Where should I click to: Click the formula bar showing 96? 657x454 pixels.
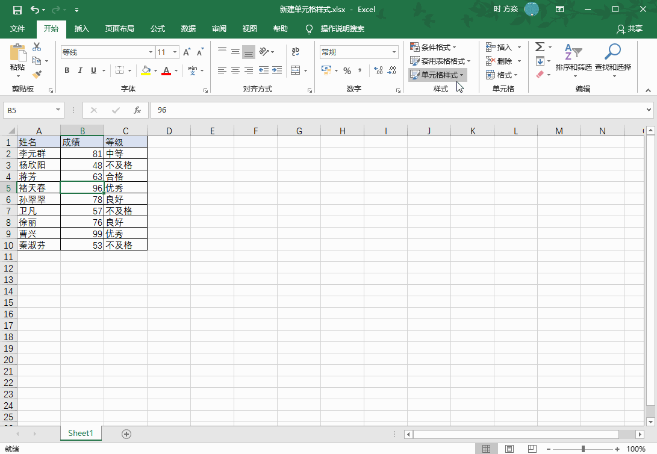398,110
